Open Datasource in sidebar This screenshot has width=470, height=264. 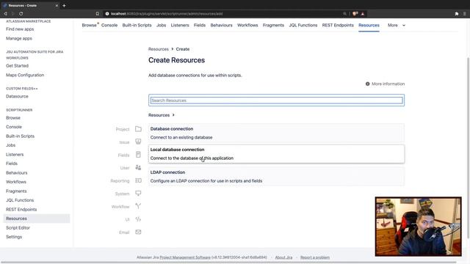(x=17, y=96)
